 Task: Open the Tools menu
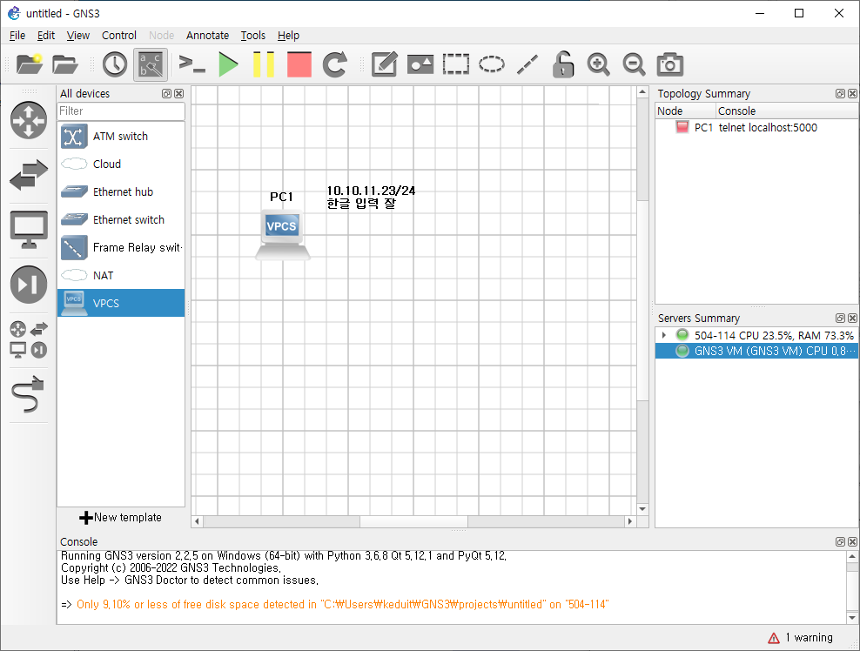click(x=252, y=36)
